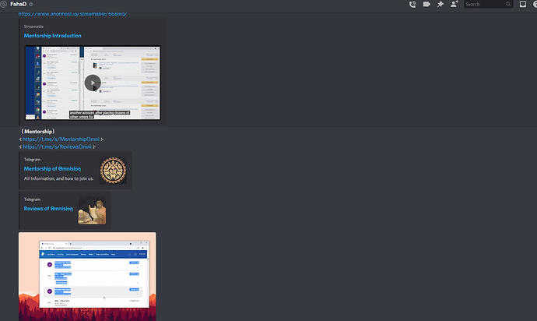The width and height of the screenshot is (537, 321).
Task: Open the inbox icon
Action: pos(523,4)
